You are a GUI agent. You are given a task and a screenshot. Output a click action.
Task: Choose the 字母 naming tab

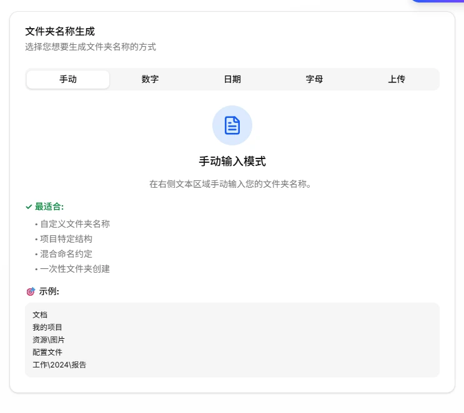pyautogui.click(x=314, y=79)
